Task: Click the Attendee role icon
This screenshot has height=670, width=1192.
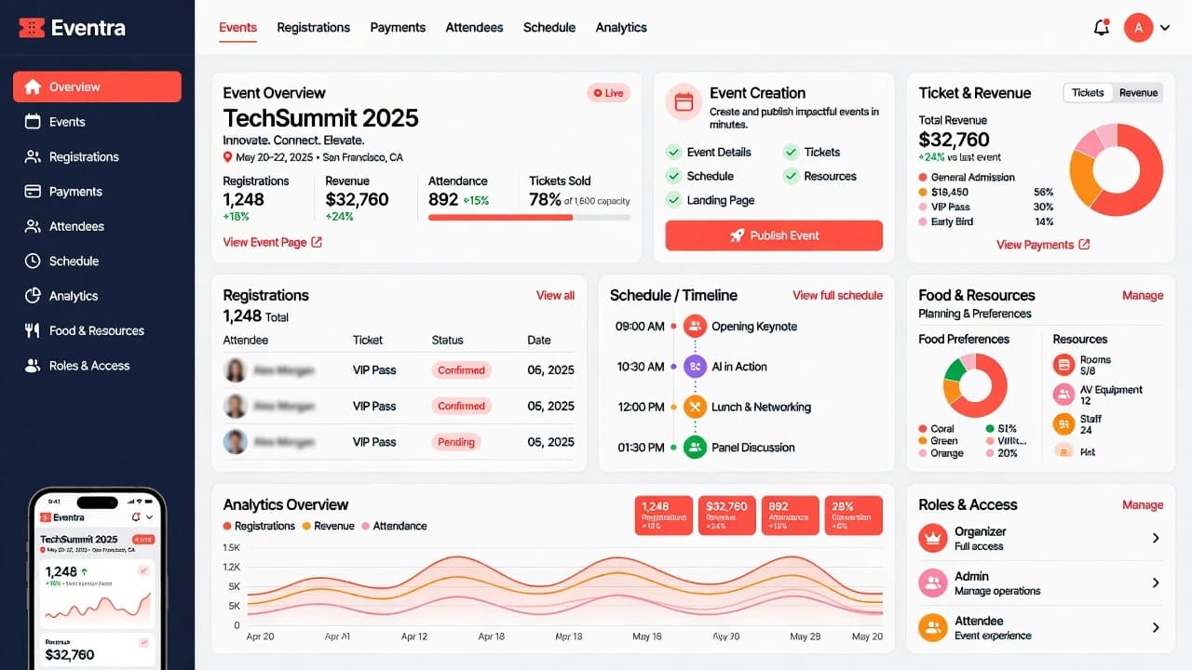Action: [x=933, y=627]
